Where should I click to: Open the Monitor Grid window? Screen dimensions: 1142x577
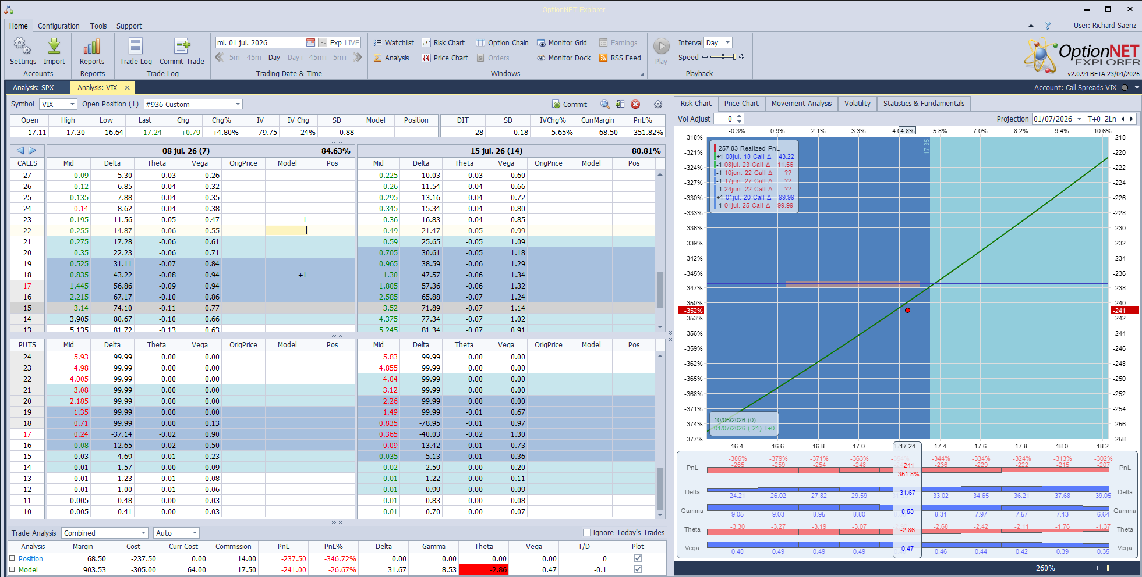[561, 42]
